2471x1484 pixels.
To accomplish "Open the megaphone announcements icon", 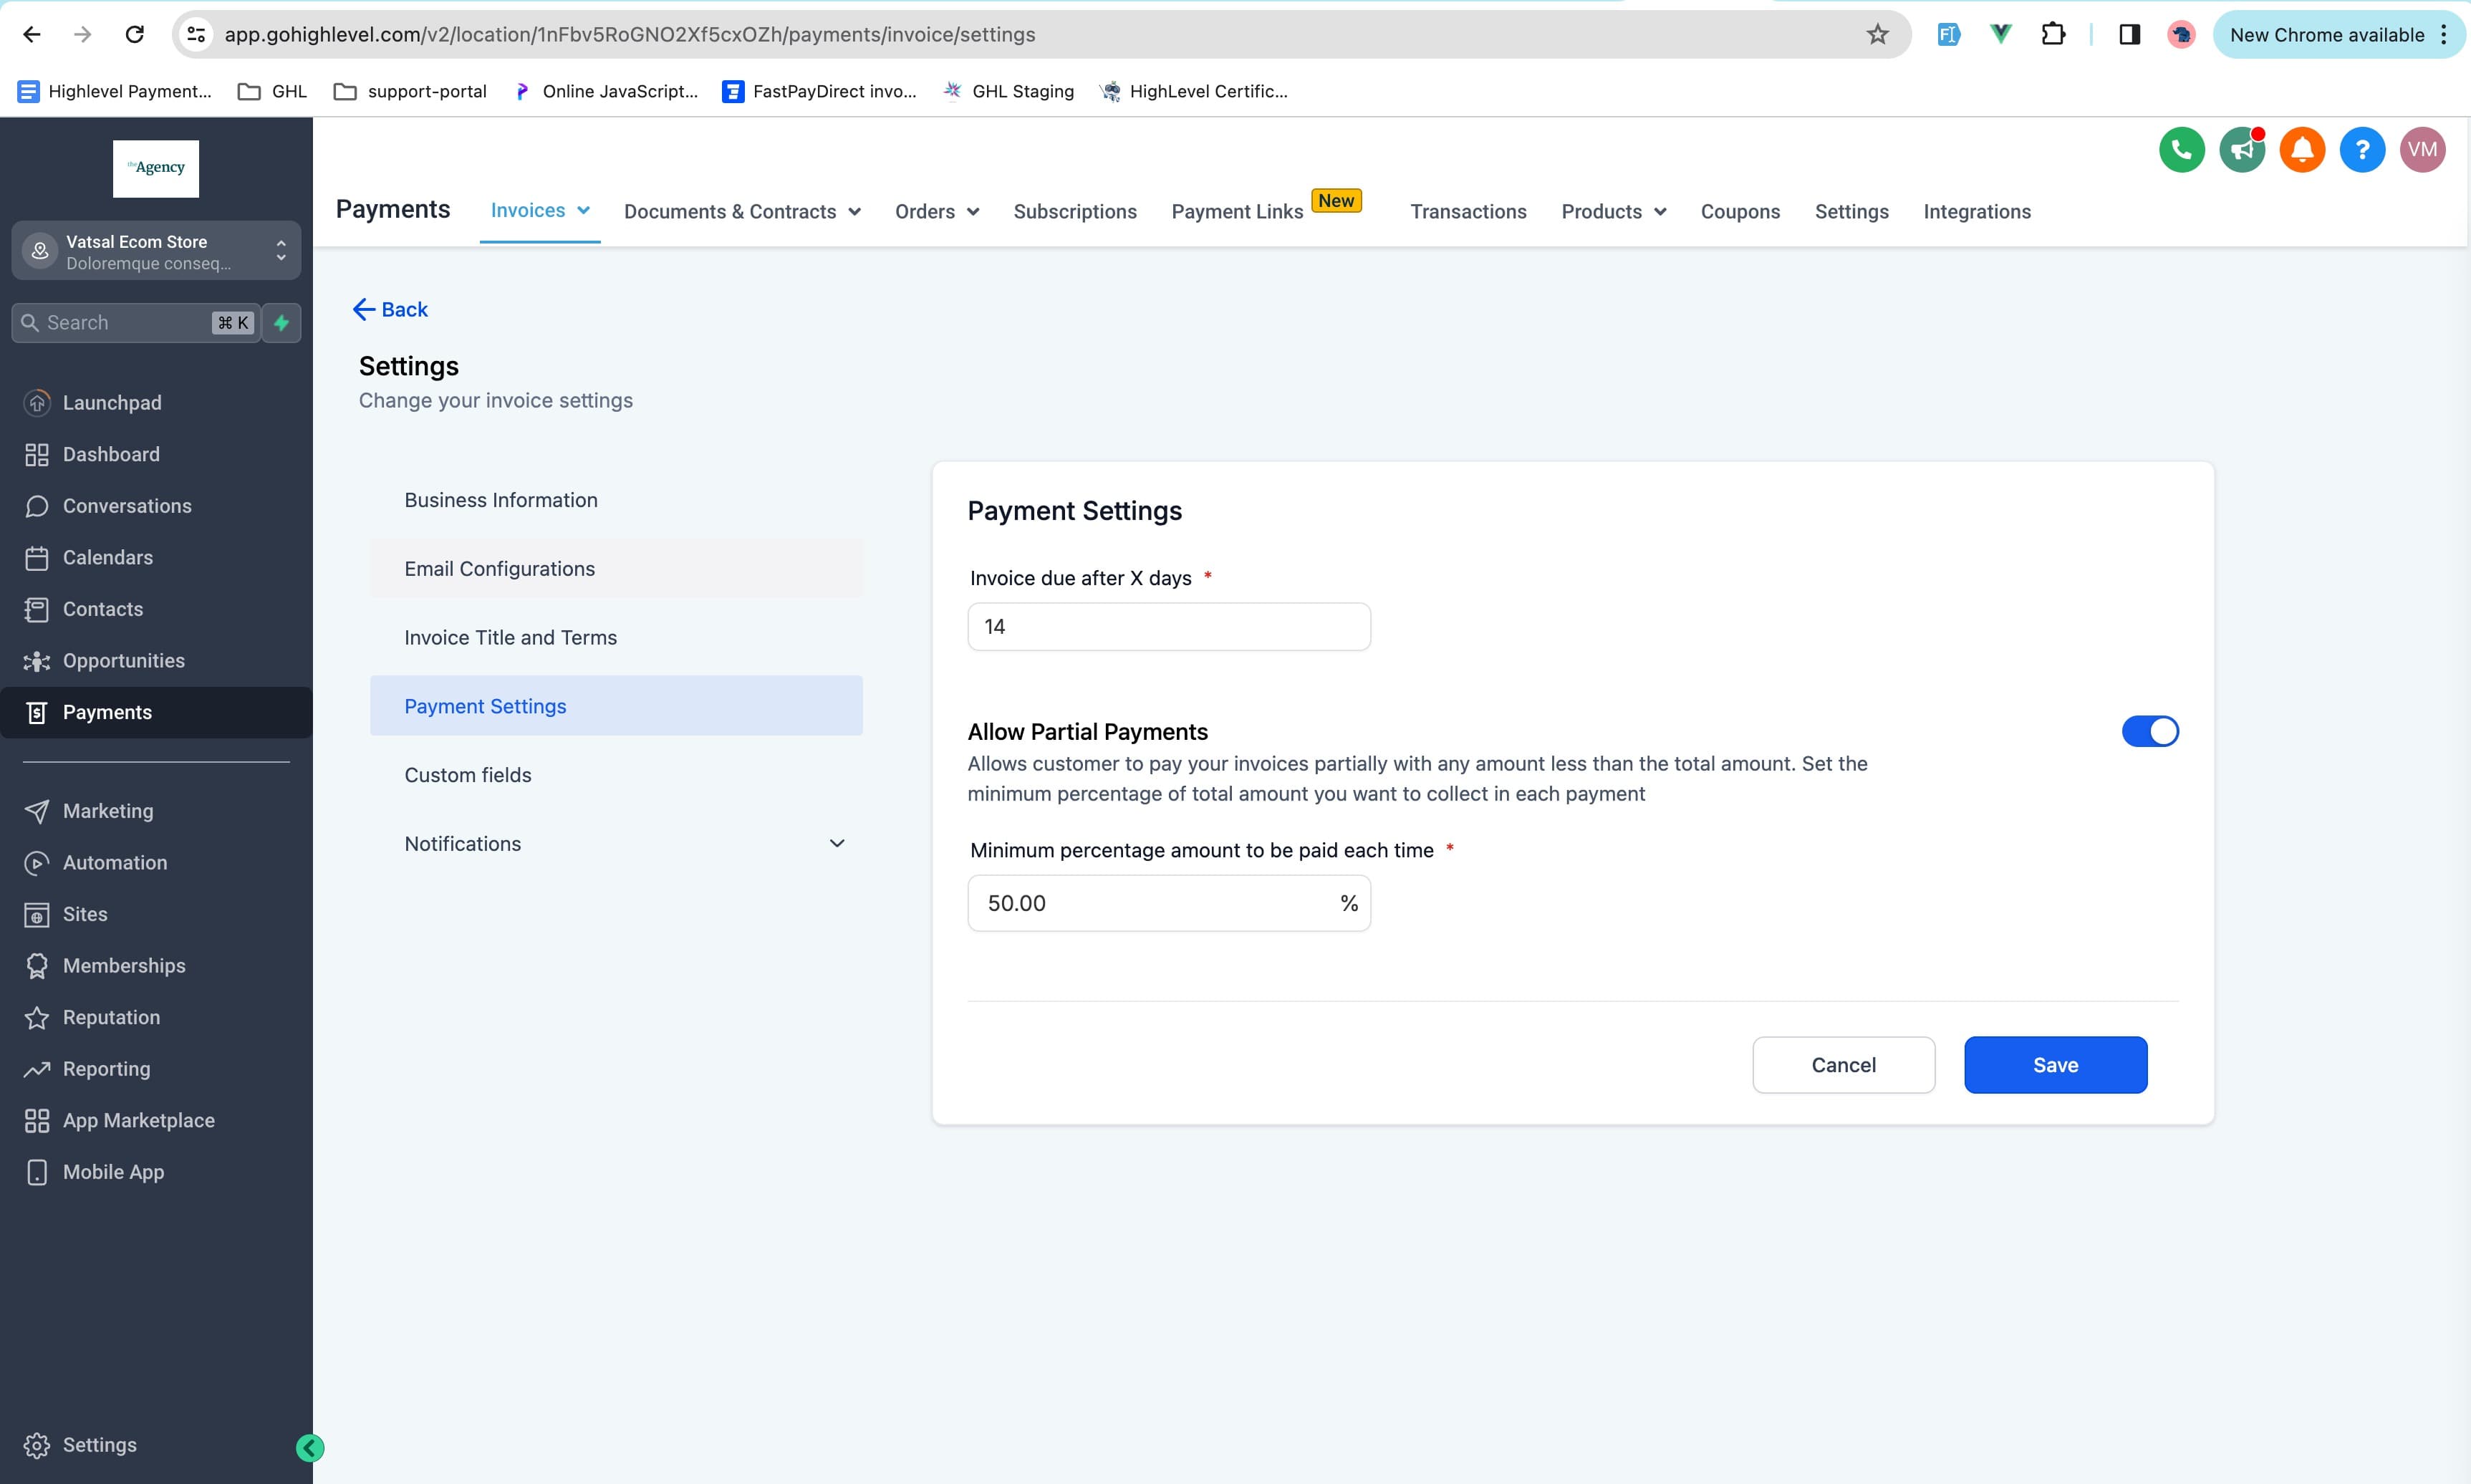I will pos(2242,150).
